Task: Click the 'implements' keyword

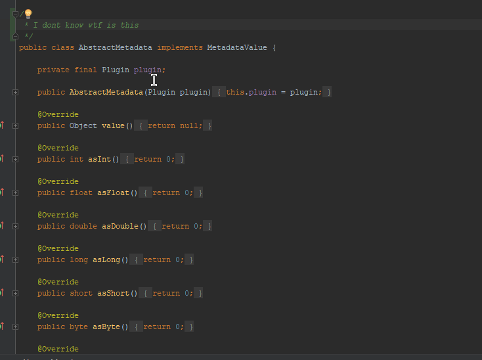Action: [x=180, y=48]
